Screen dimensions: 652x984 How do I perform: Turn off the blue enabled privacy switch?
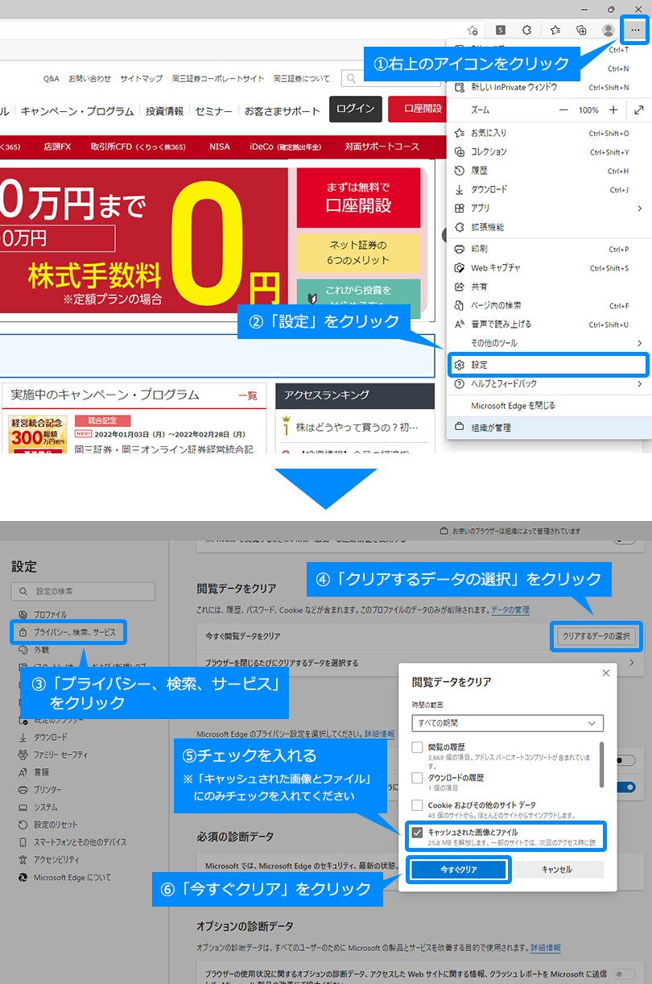tap(625, 787)
